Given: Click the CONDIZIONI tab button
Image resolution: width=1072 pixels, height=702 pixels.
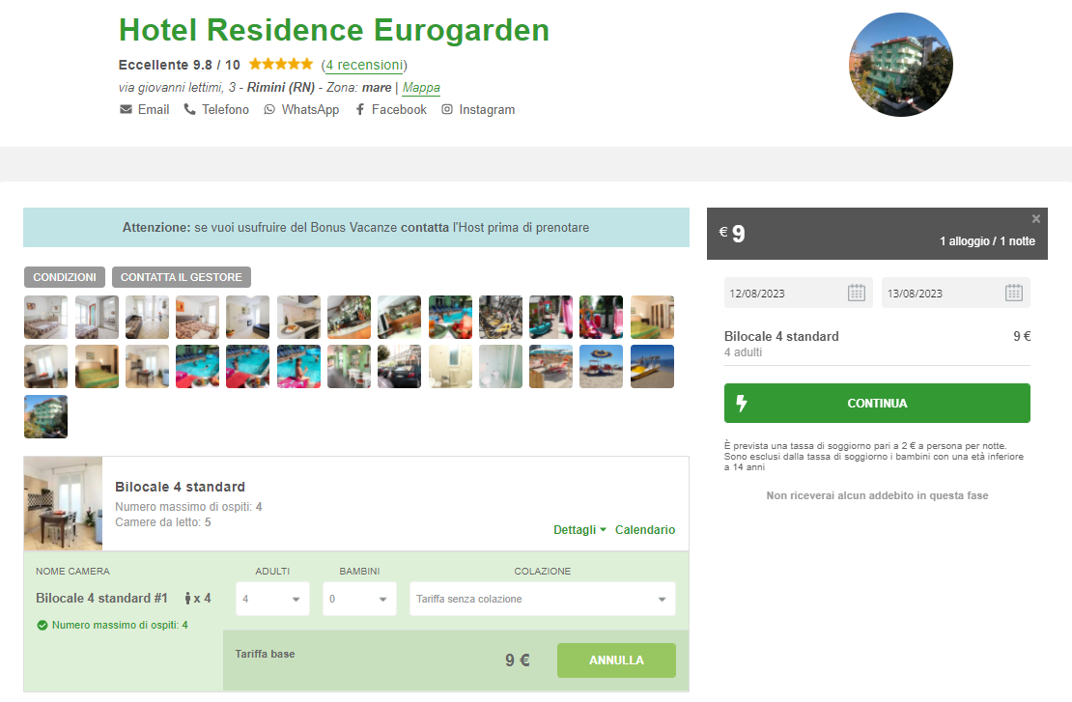Looking at the screenshot, I should click(65, 277).
